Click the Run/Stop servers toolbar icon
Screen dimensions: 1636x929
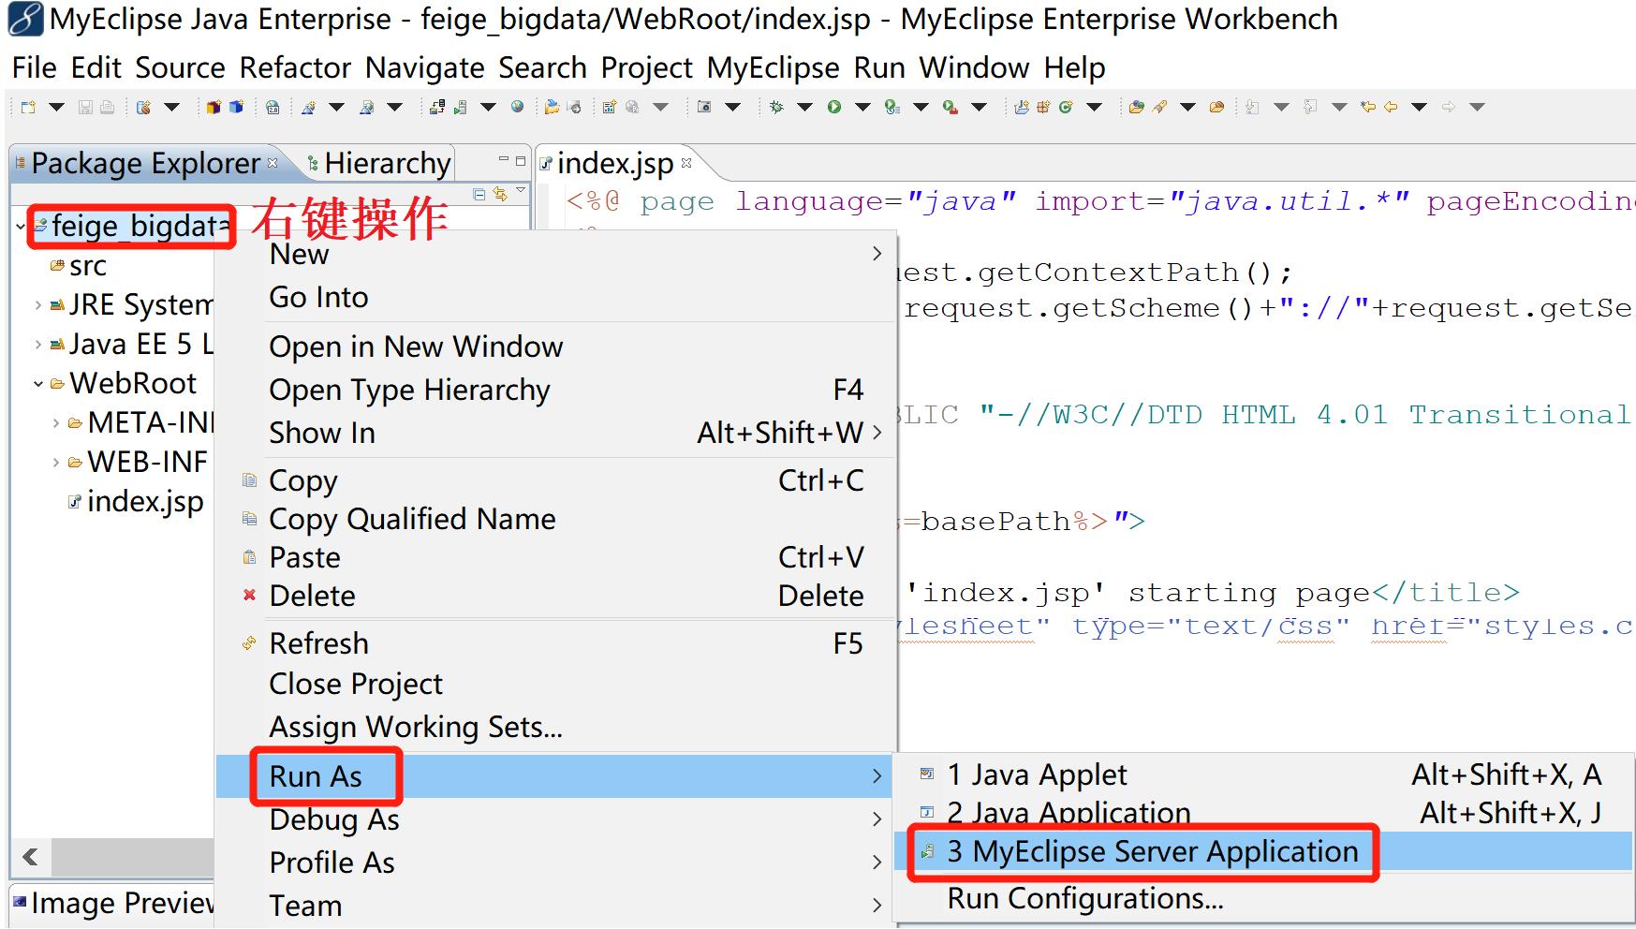pyautogui.click(x=460, y=108)
